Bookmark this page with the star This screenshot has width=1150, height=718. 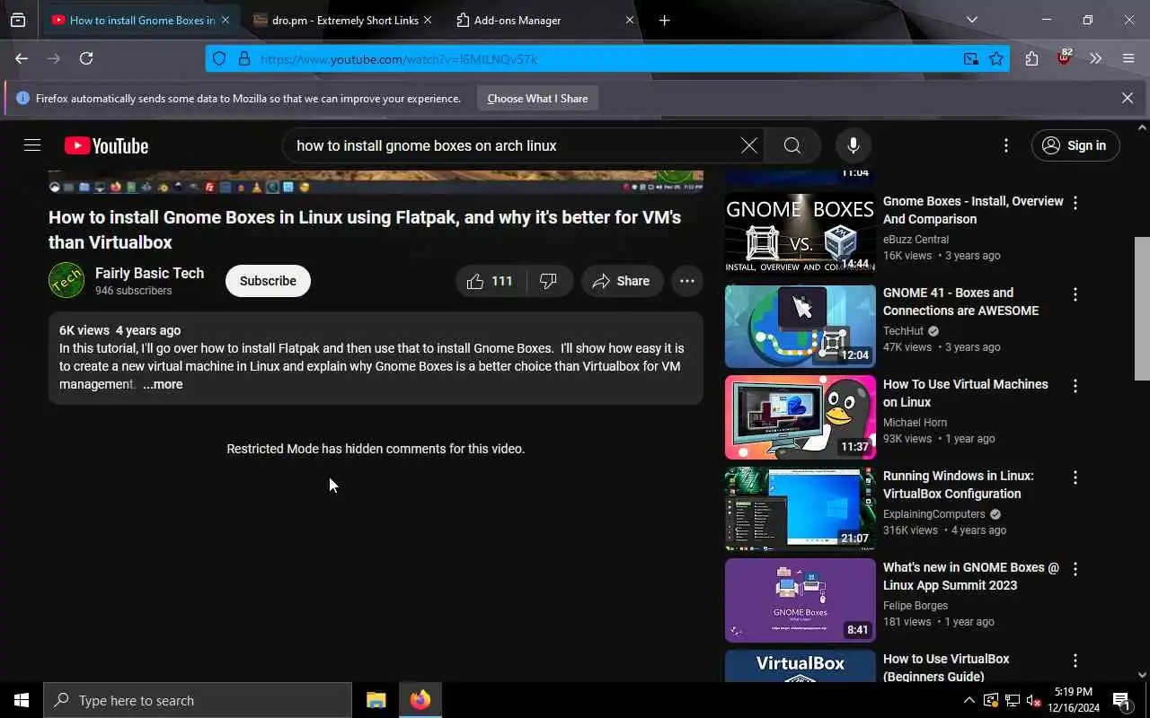tap(996, 59)
